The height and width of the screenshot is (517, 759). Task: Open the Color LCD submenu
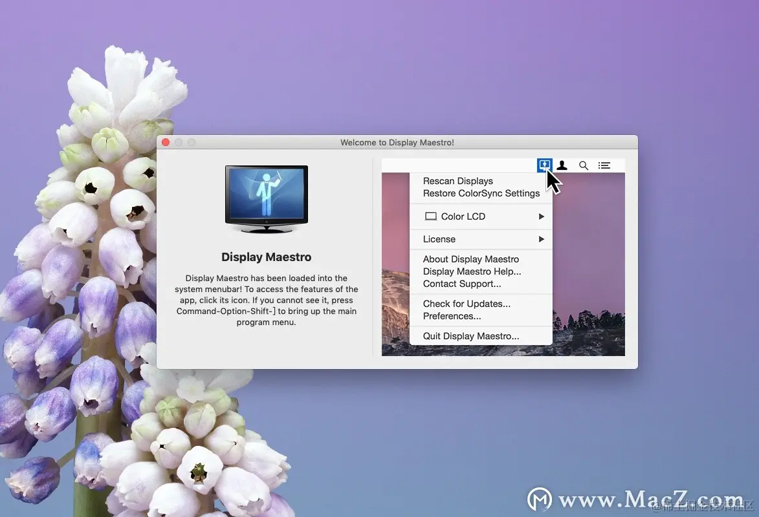pyautogui.click(x=481, y=216)
